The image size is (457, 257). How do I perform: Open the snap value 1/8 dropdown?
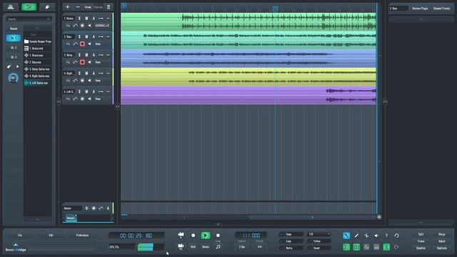pyautogui.click(x=319, y=234)
